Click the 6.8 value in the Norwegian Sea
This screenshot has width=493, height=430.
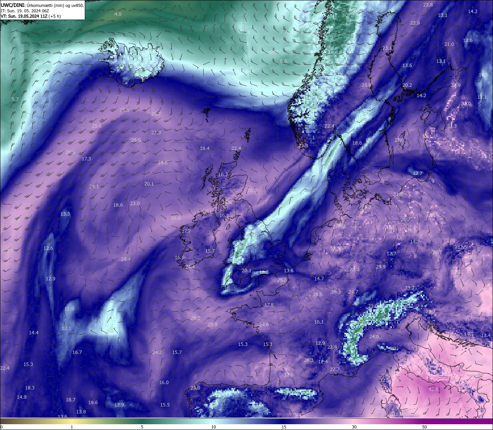[283, 61]
